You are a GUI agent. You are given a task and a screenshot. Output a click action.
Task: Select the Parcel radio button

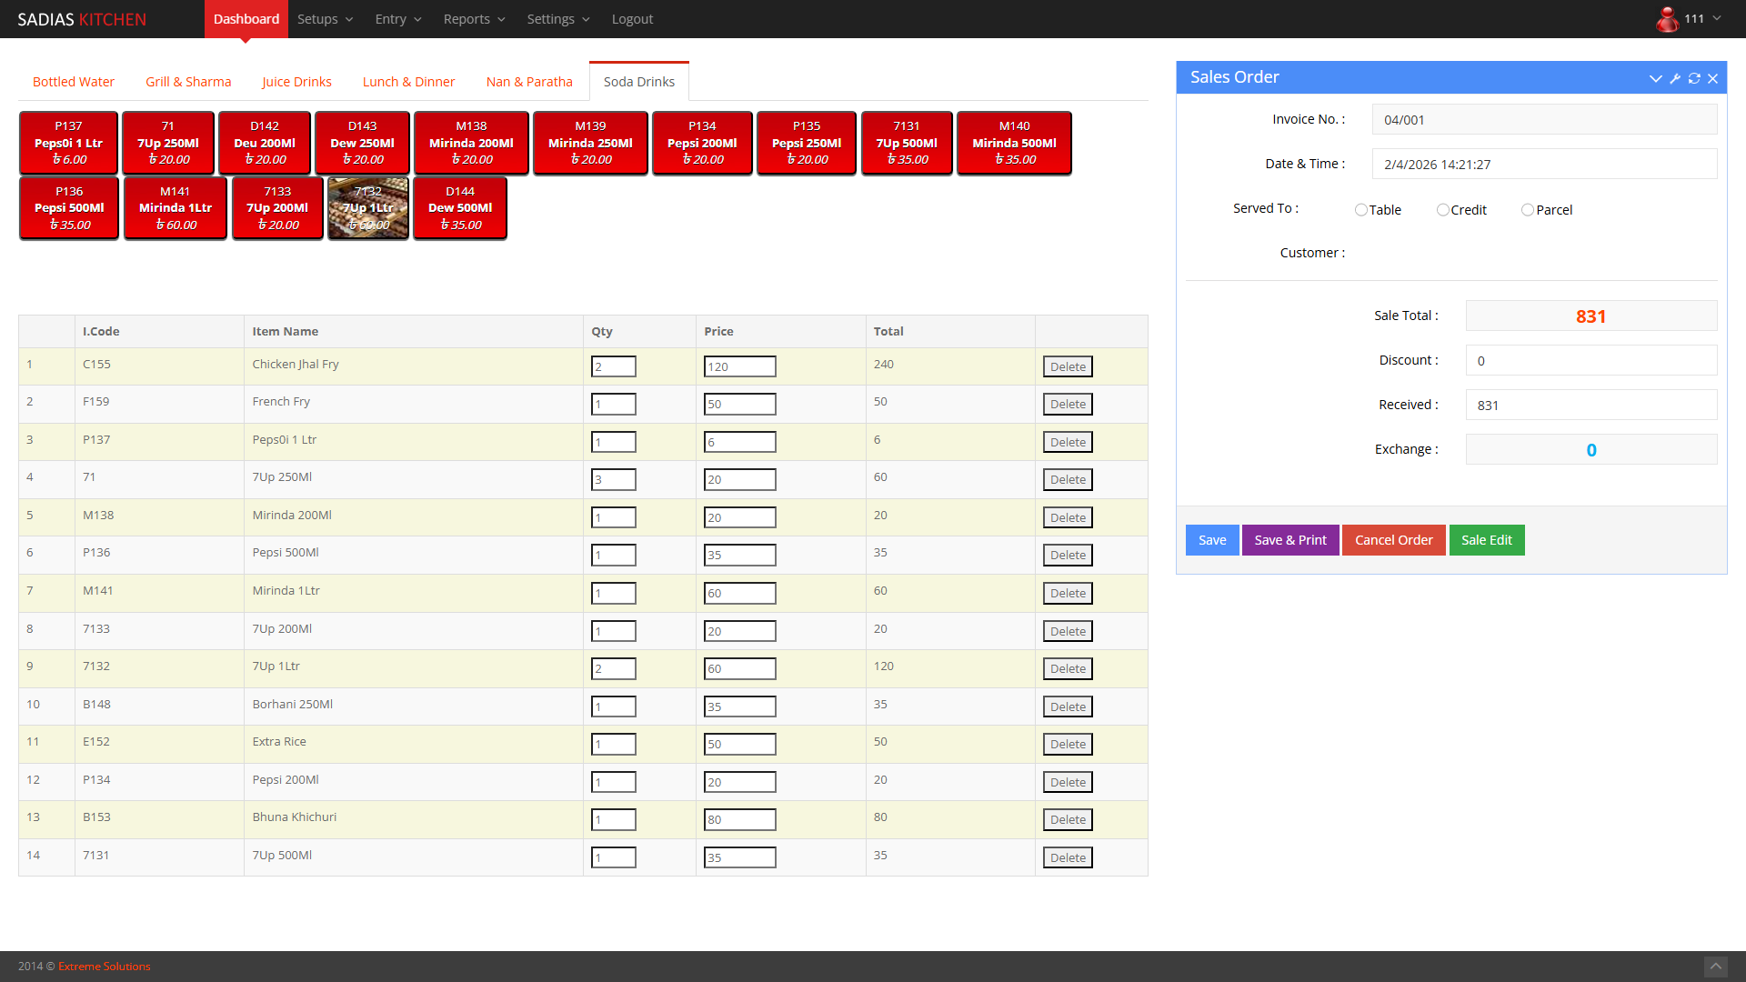(1528, 210)
